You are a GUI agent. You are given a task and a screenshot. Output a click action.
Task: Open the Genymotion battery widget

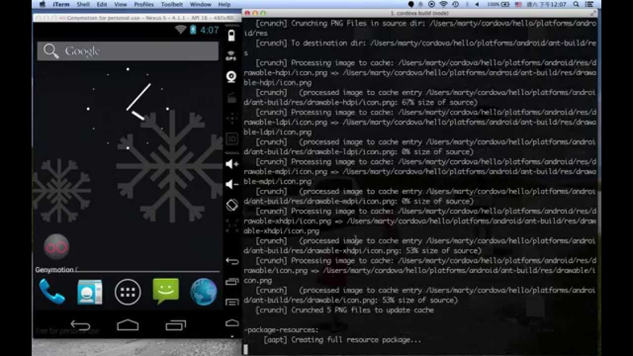231,36
